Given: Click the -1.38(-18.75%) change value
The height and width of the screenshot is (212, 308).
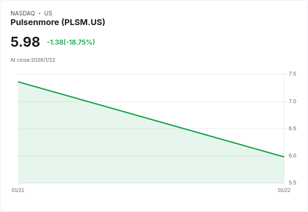Looking at the screenshot, I should tap(71, 42).
